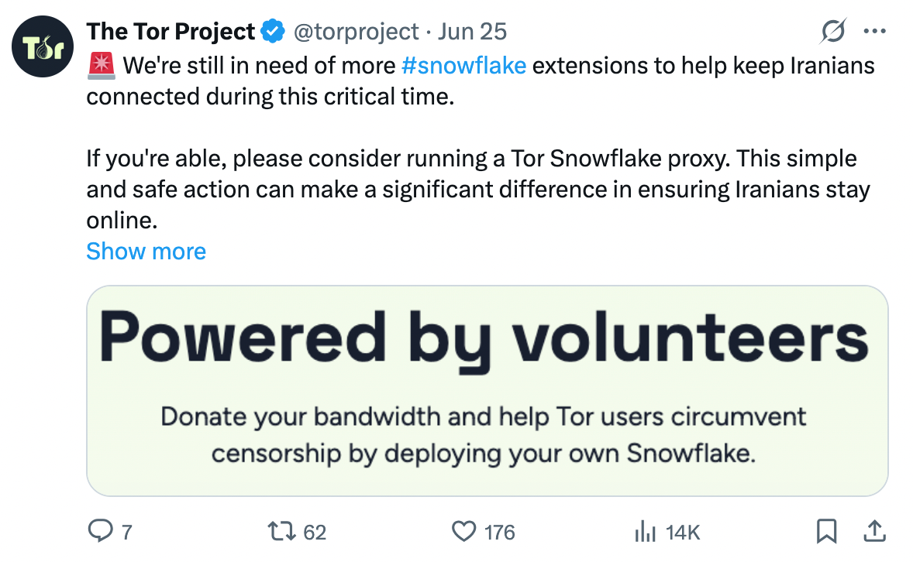Like the post with the heart icon
The image size is (913, 562).
[464, 531]
